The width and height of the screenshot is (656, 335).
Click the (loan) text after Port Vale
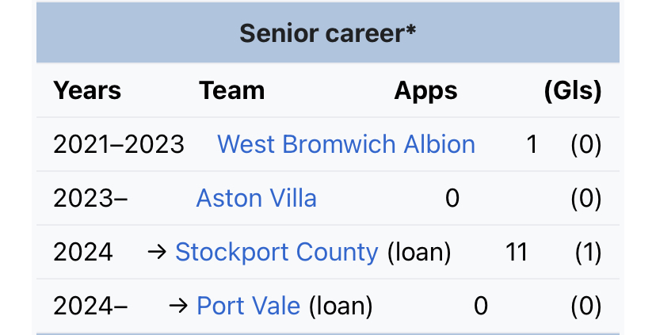pyautogui.click(x=341, y=306)
